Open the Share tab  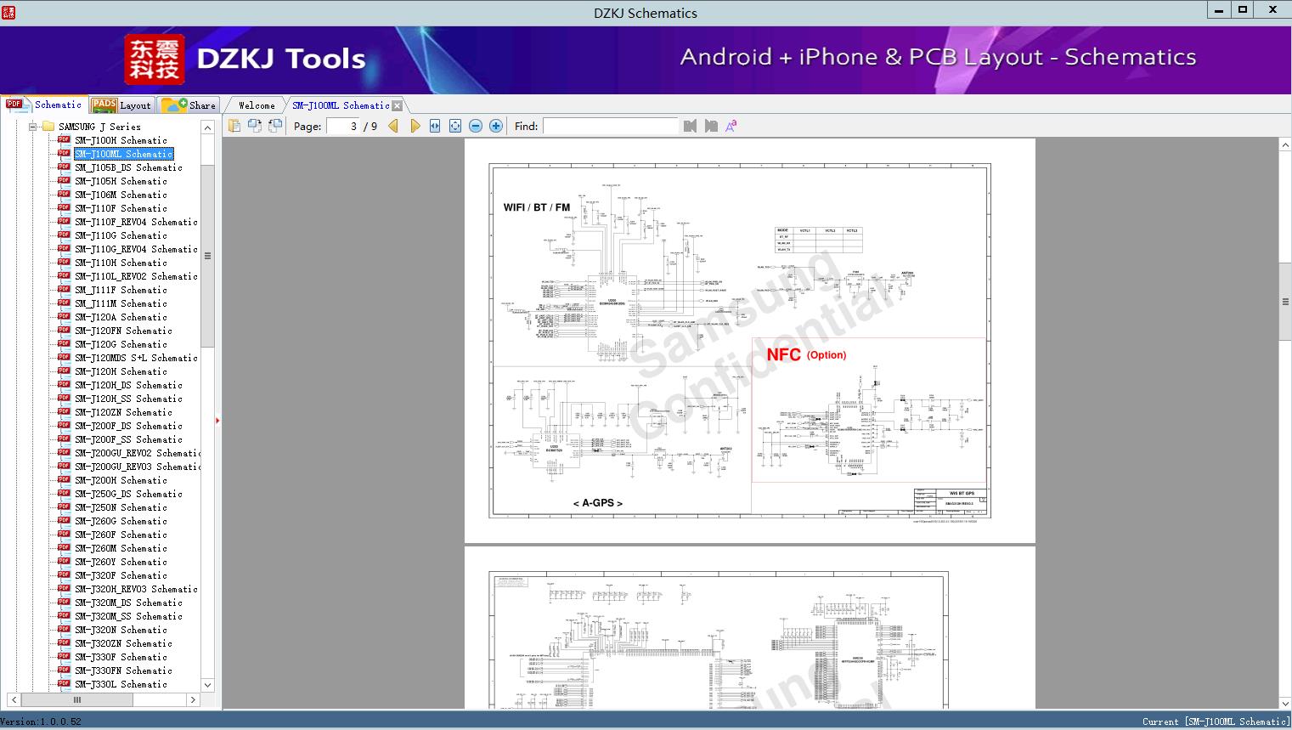[x=189, y=105]
